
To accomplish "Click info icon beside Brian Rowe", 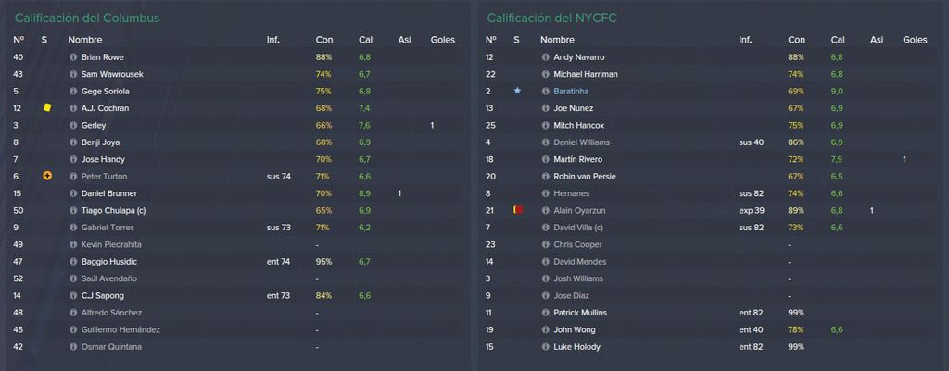I will coord(73,57).
